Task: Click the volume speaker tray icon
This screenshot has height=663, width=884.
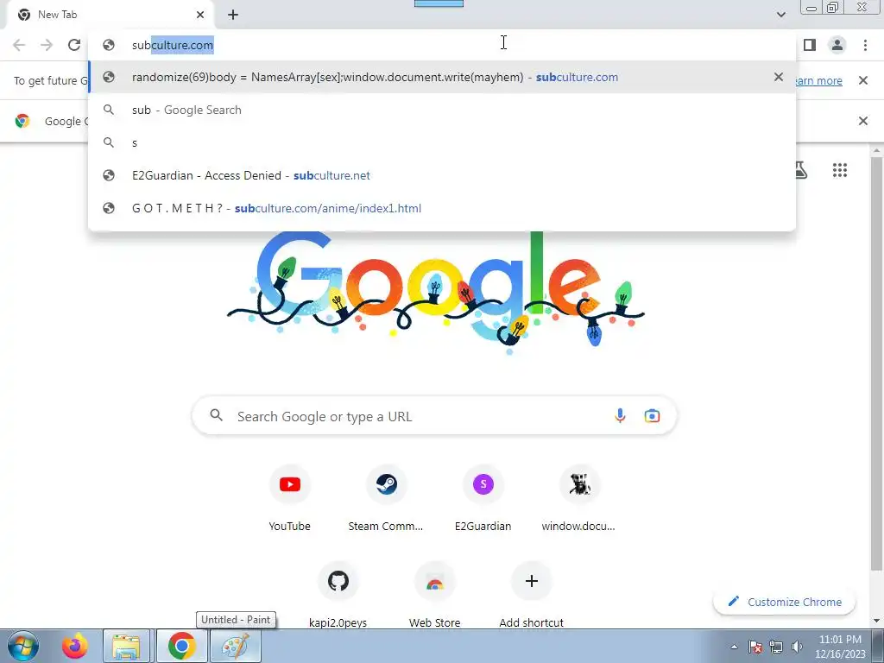Action: 797,647
